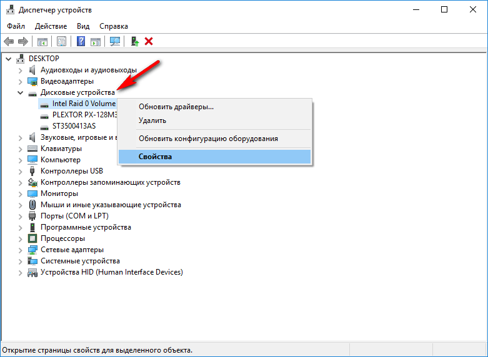This screenshot has width=488, height=357.
Task: Select the DESKTOP root label
Action: click(x=44, y=59)
